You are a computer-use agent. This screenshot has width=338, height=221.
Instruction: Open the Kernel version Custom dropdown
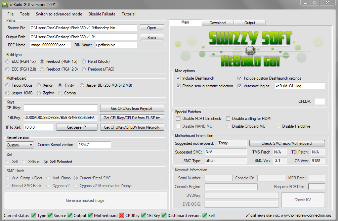pyautogui.click(x=19, y=145)
